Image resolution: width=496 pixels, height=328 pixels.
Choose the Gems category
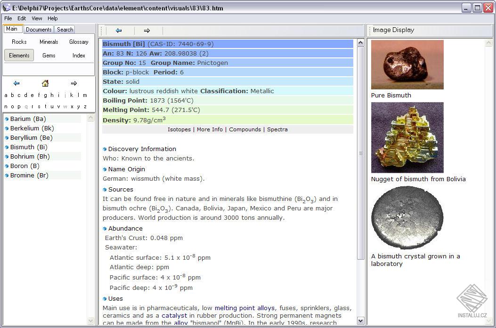pos(49,56)
